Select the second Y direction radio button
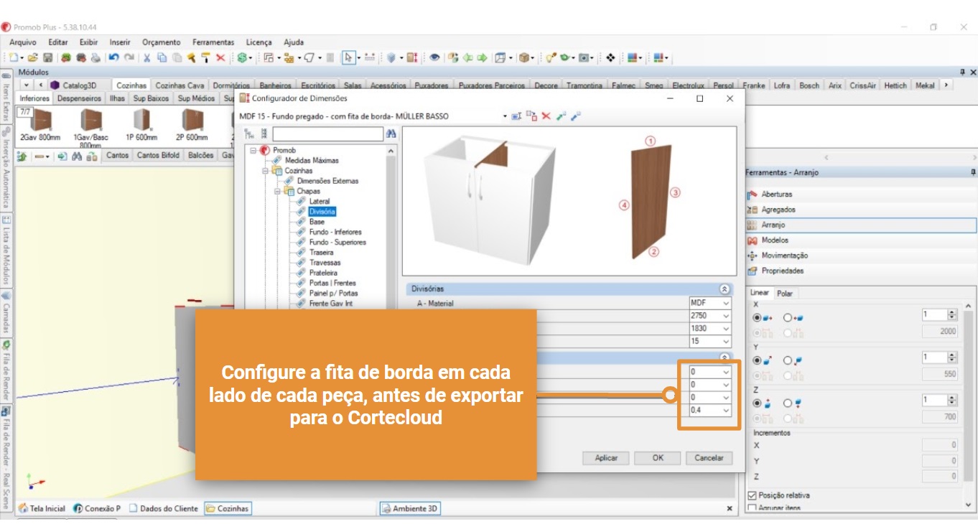 787,360
